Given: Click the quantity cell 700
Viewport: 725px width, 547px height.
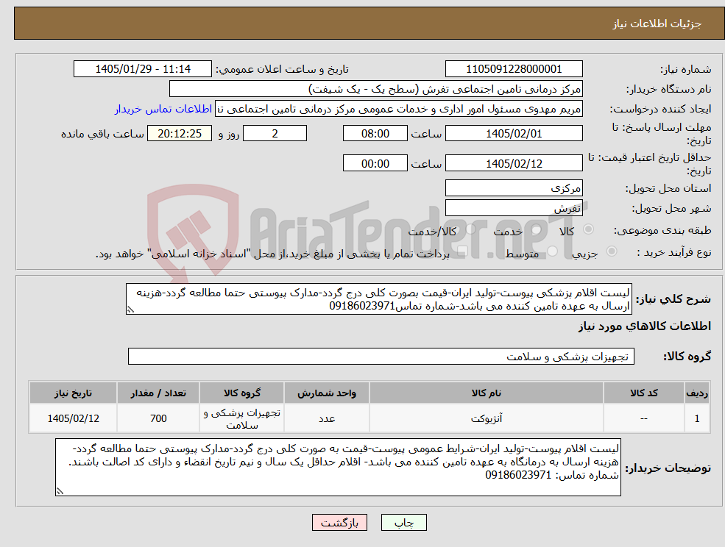Looking at the screenshot, I should pyautogui.click(x=158, y=418).
